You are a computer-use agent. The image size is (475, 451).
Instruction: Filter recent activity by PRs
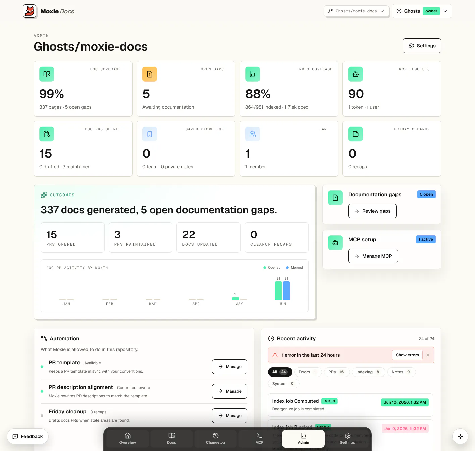pos(337,372)
